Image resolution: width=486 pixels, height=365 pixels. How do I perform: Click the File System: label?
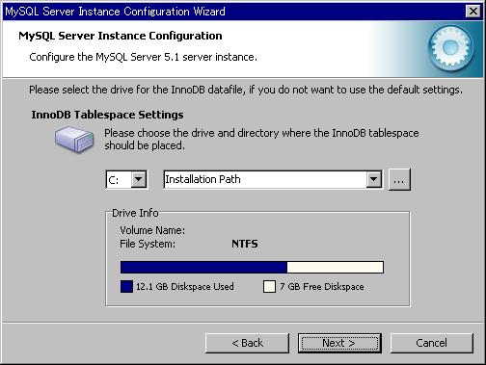point(148,245)
